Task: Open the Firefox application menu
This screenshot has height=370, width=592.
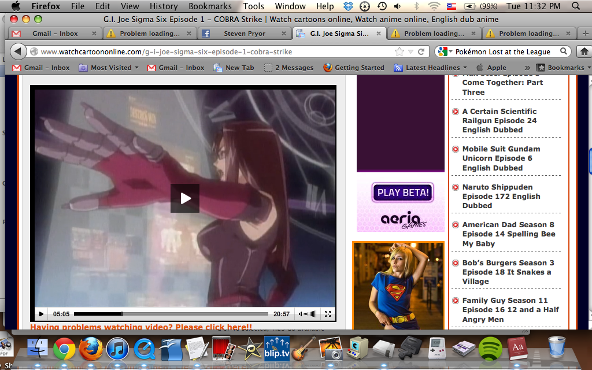Action: tap(46, 6)
